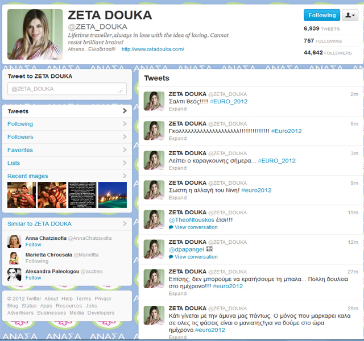364x341 pixels.
Task: Open the night pool recent image thumbnail
Action: tap(113, 195)
